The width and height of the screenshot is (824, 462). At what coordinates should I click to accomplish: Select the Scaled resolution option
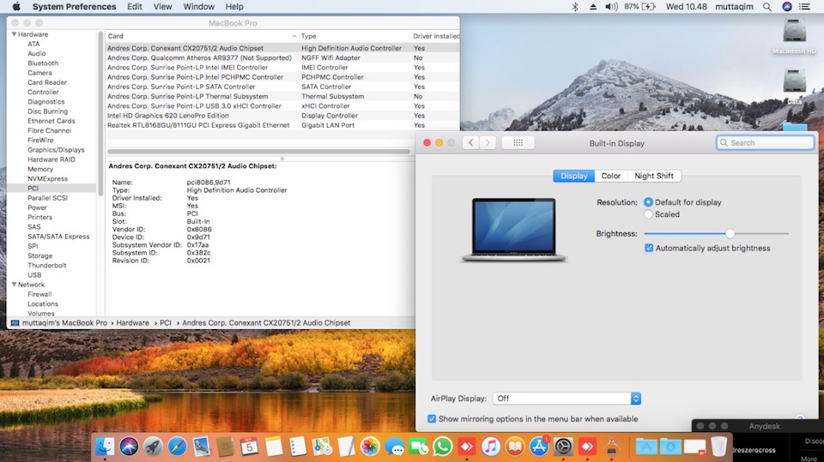point(649,214)
